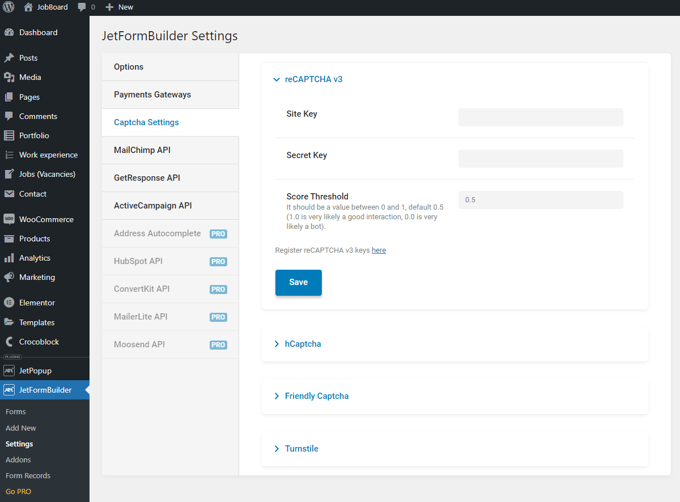The image size is (680, 502).
Task: Click the JobBoard home icon
Action: pyautogui.click(x=28, y=7)
